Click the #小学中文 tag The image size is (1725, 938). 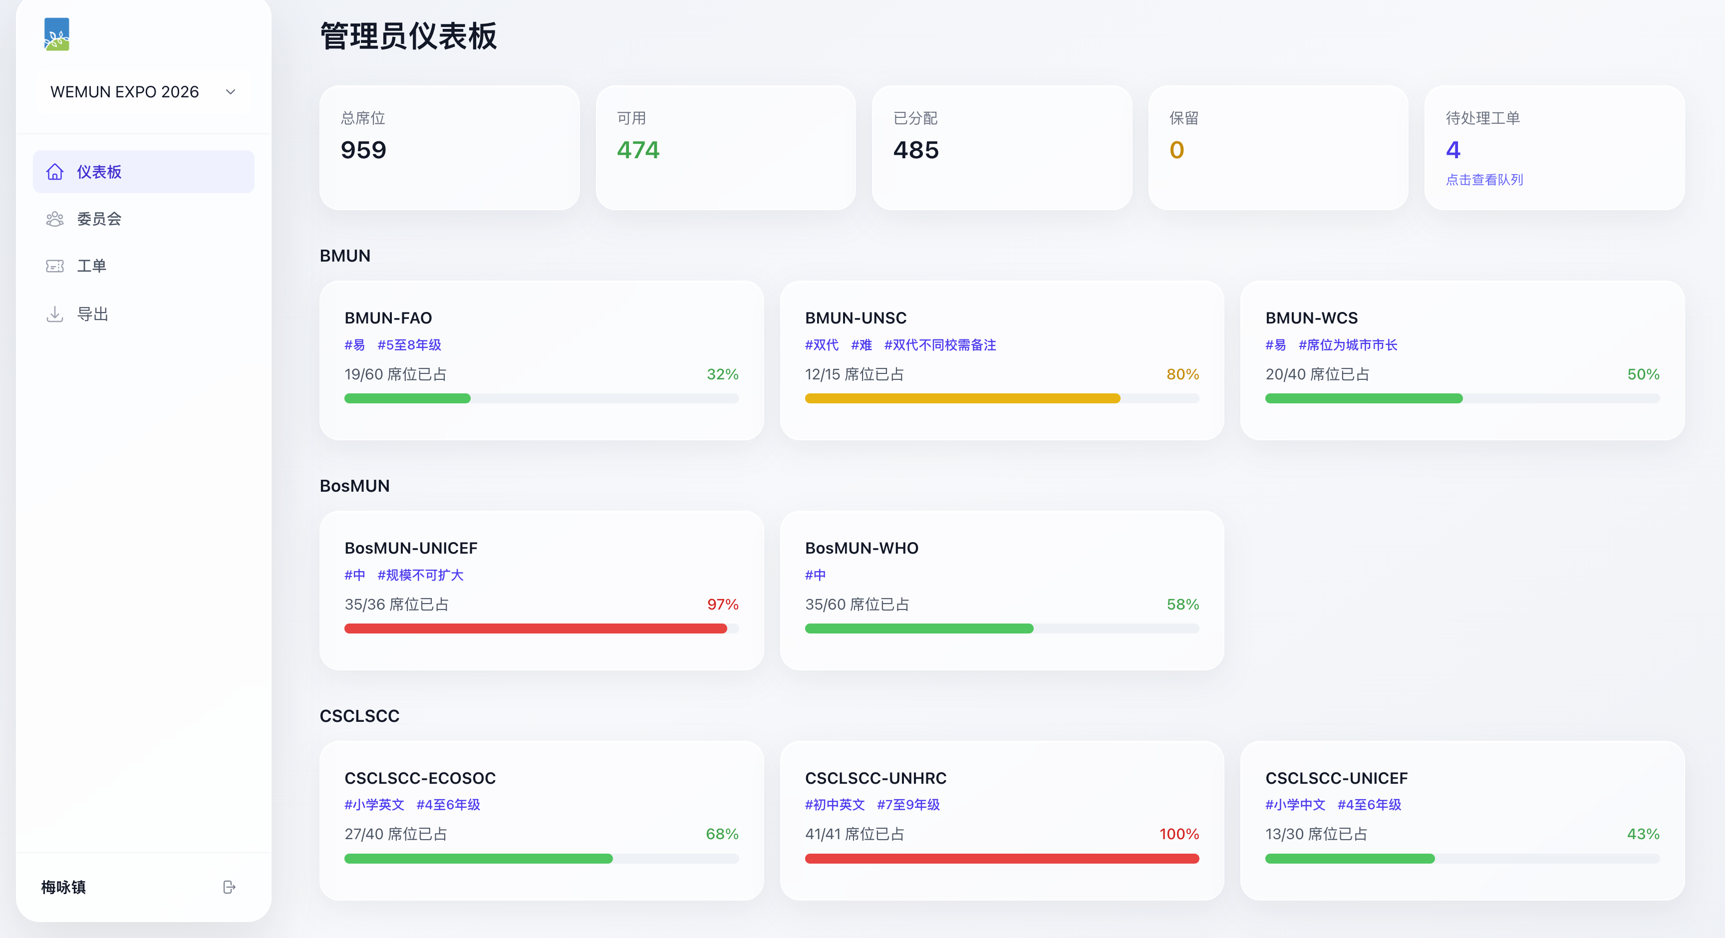(1296, 805)
